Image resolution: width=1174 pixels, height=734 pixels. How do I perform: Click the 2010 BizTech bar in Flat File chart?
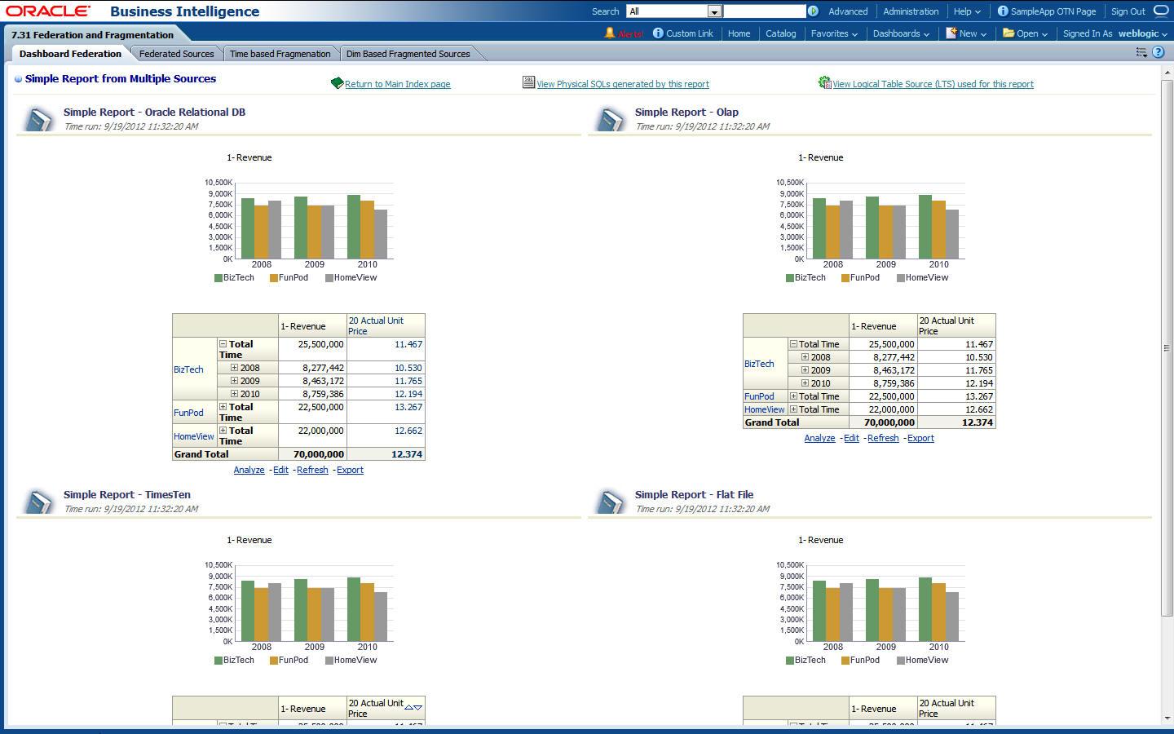925,609
